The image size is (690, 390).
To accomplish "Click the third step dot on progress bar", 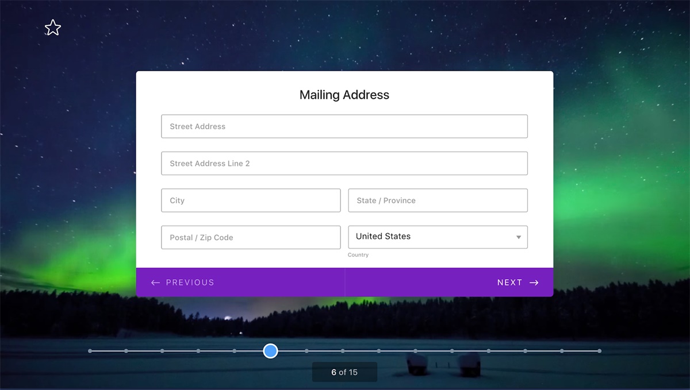I will click(x=162, y=351).
